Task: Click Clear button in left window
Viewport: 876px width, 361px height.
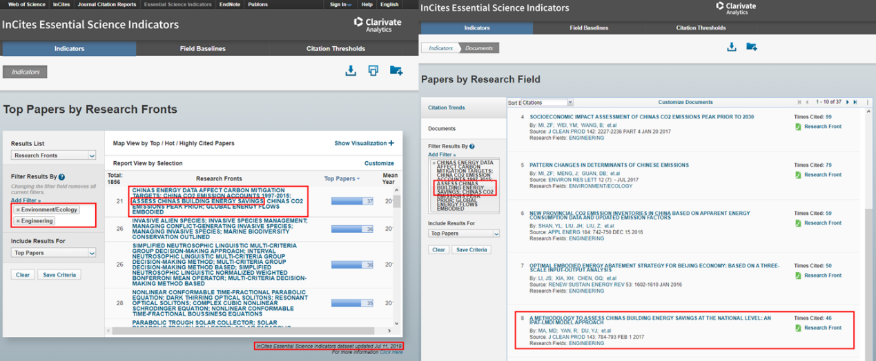Action: click(23, 275)
